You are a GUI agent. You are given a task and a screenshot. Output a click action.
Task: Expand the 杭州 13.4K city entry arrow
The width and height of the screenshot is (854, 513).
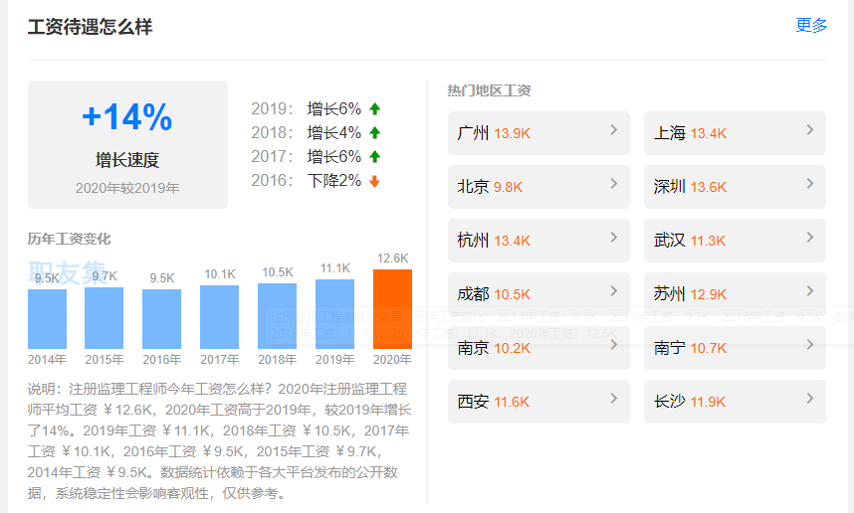click(613, 238)
